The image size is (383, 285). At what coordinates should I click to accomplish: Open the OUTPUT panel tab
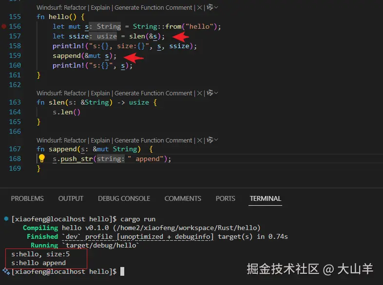pos(71,198)
